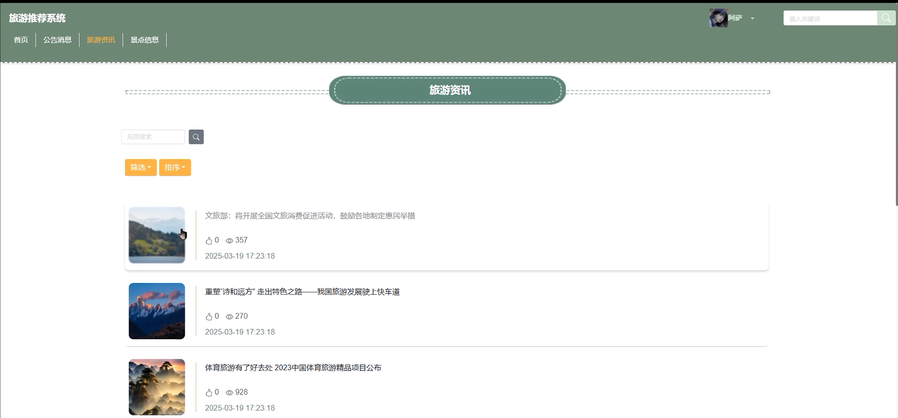Image resolution: width=898 pixels, height=418 pixels.
Task: Go to the 首页 nav tab
Action: coord(21,40)
